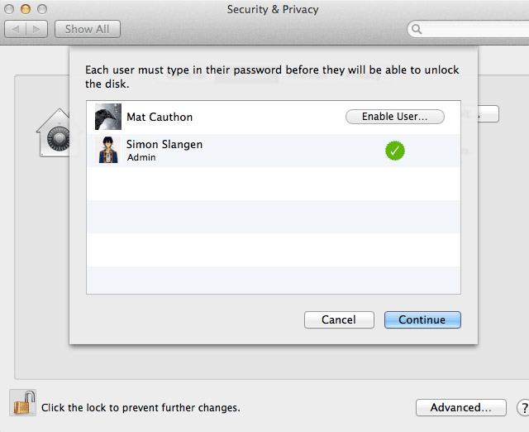Open the Advanced settings

(x=461, y=407)
